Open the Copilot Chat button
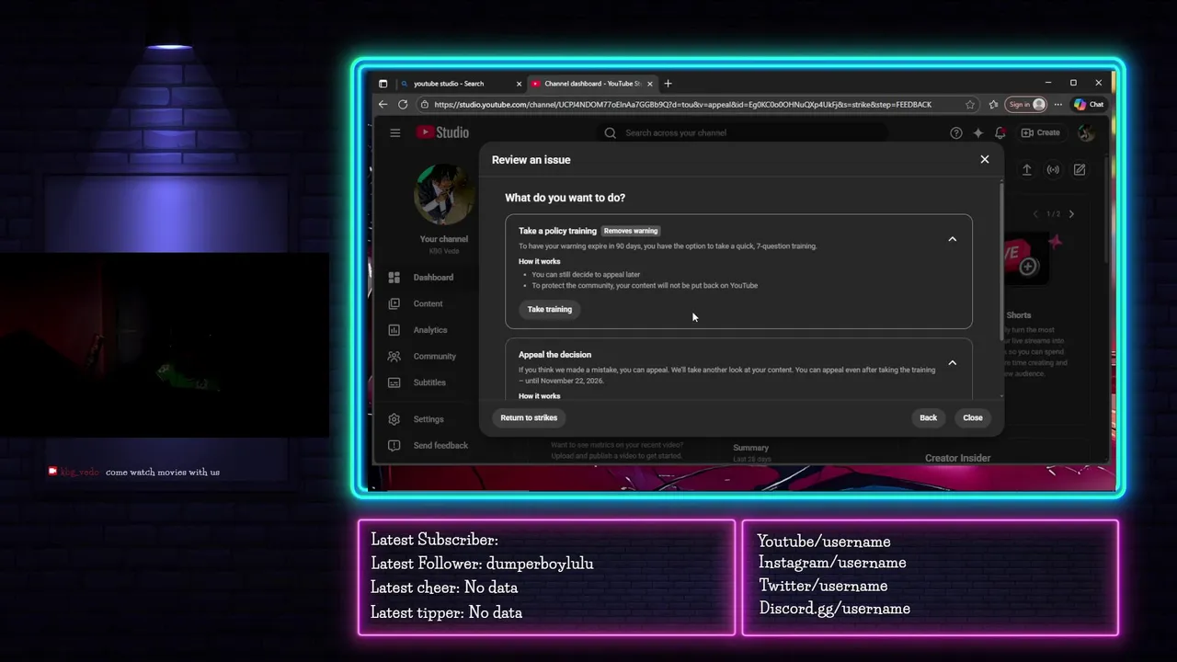Viewport: 1177px width, 662px height. (x=1089, y=105)
